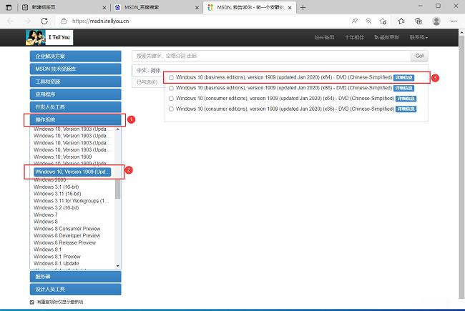The height and width of the screenshot is (311, 465).
Task: Open new tab with plus icon
Action: coord(303,6)
